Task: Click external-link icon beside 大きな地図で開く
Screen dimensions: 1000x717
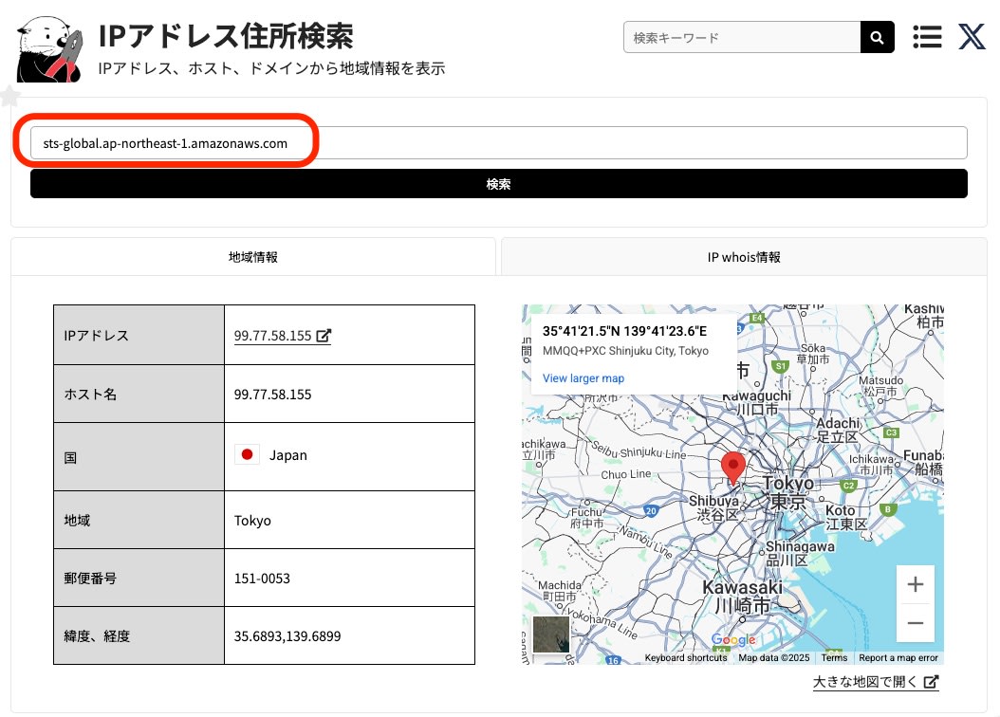Action: pos(931,682)
